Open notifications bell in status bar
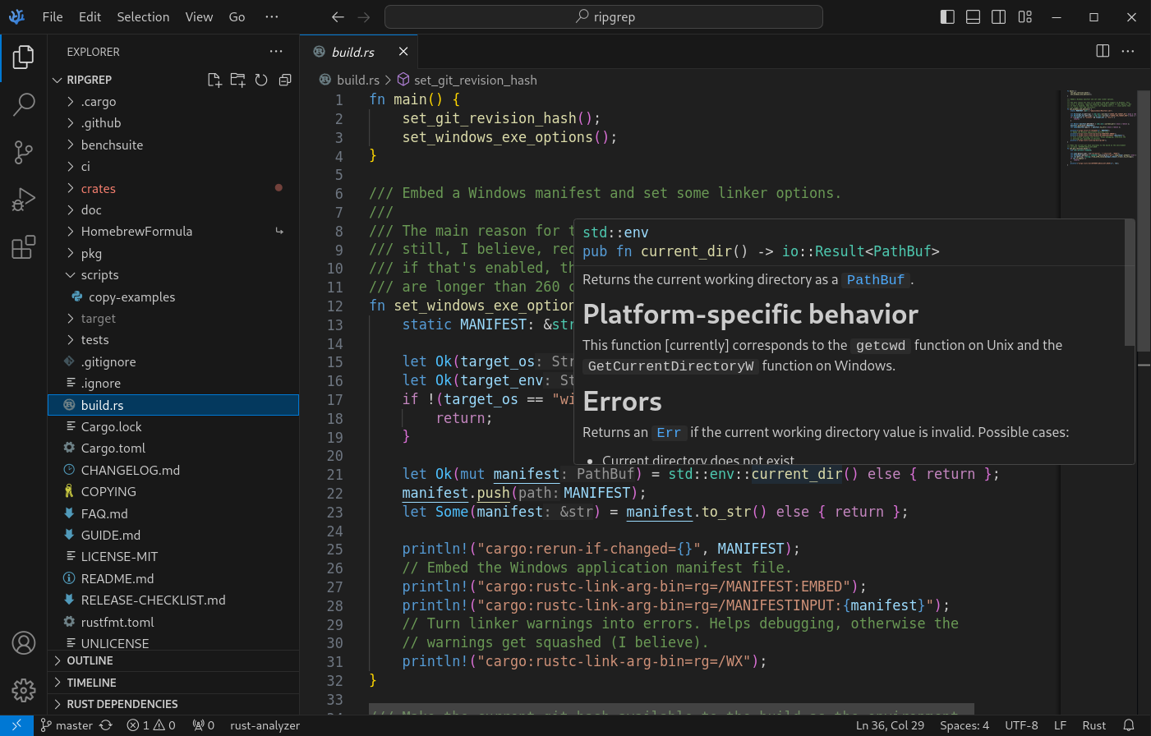 click(1129, 725)
